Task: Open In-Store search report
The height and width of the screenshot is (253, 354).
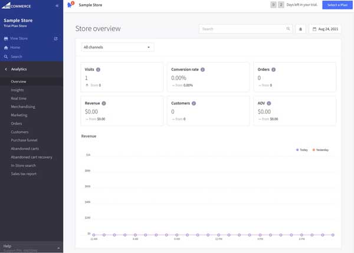Action: (23, 166)
